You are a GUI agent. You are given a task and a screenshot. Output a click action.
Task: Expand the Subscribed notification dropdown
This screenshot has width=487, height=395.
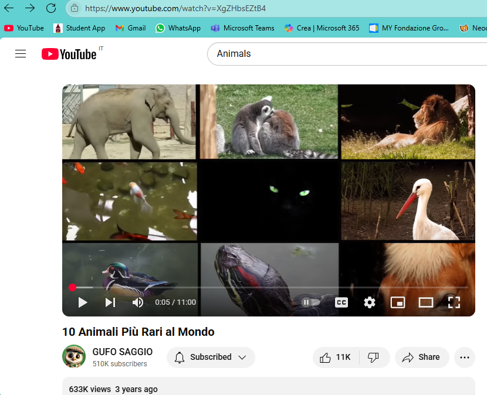211,357
